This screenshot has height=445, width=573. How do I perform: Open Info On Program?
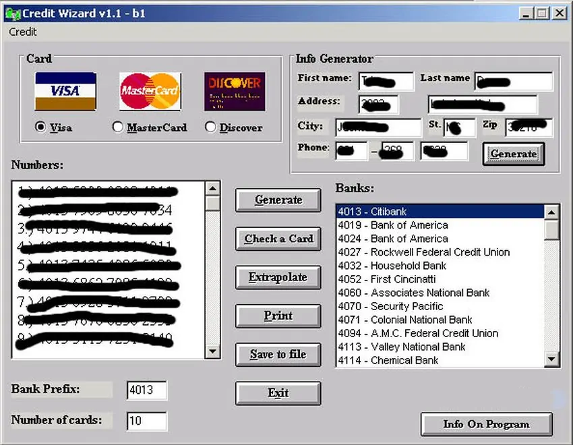[x=486, y=424]
